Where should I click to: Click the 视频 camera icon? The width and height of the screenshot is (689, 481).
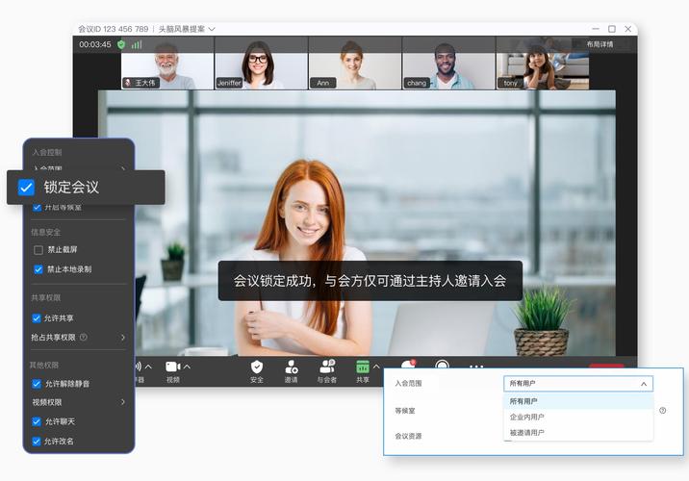tap(172, 367)
